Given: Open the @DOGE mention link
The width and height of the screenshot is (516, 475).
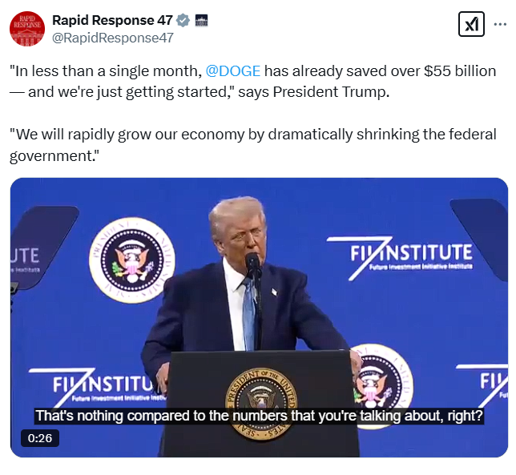Looking at the screenshot, I should click(x=233, y=71).
